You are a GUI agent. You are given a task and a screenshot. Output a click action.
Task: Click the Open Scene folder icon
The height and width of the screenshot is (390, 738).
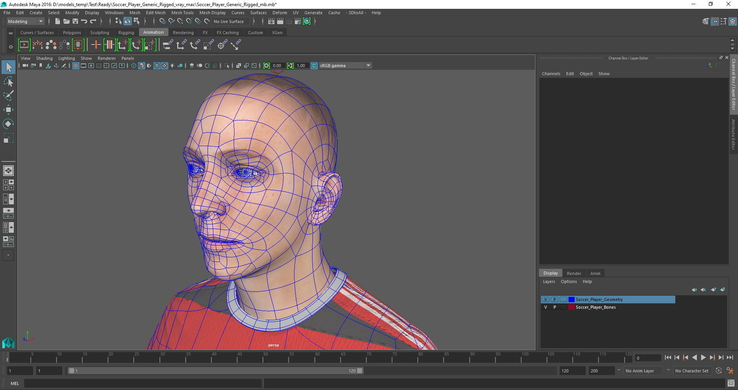coord(66,21)
